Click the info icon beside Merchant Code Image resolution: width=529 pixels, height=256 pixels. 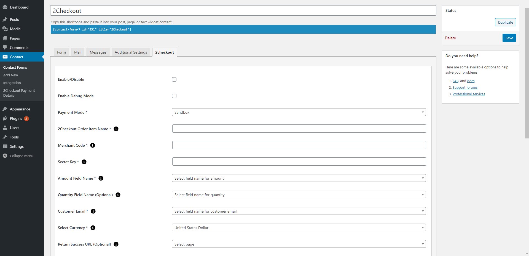pos(93,145)
